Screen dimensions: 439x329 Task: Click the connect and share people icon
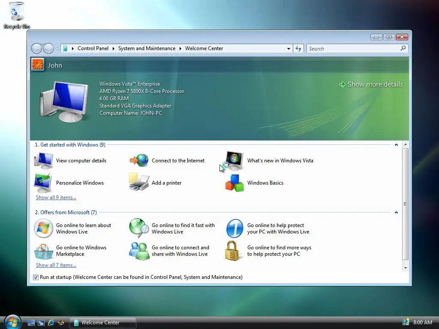tap(139, 251)
